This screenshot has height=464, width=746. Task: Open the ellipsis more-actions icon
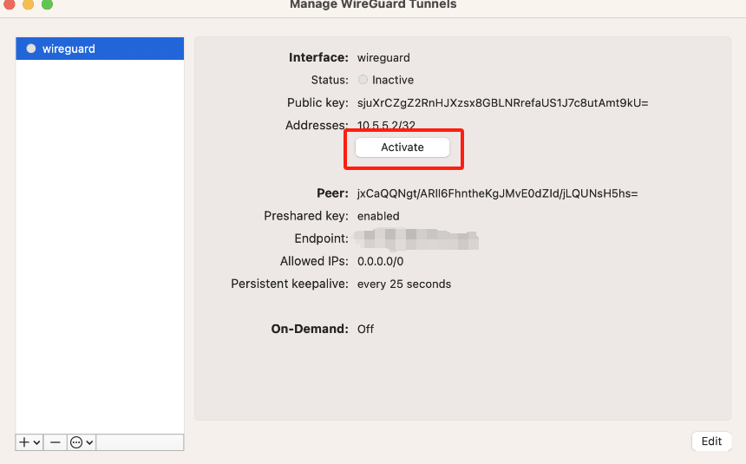tap(76, 442)
